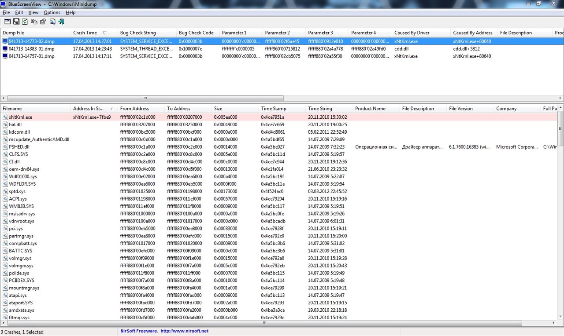Open Advanced Options from the toolbar
Viewport: 564px width, 336px height.
(x=7, y=22)
